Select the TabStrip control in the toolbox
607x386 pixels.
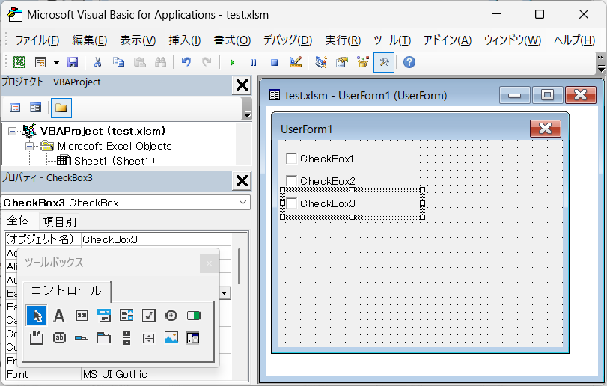click(x=82, y=338)
